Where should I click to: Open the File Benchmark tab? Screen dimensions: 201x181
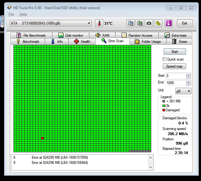31,35
